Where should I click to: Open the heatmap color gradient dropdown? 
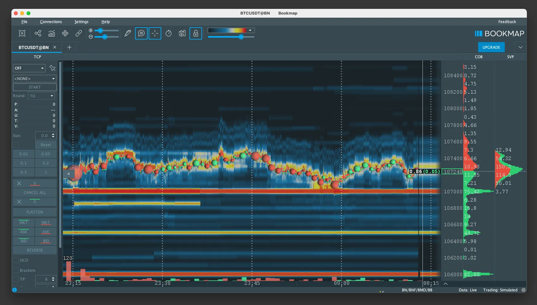coord(250,30)
